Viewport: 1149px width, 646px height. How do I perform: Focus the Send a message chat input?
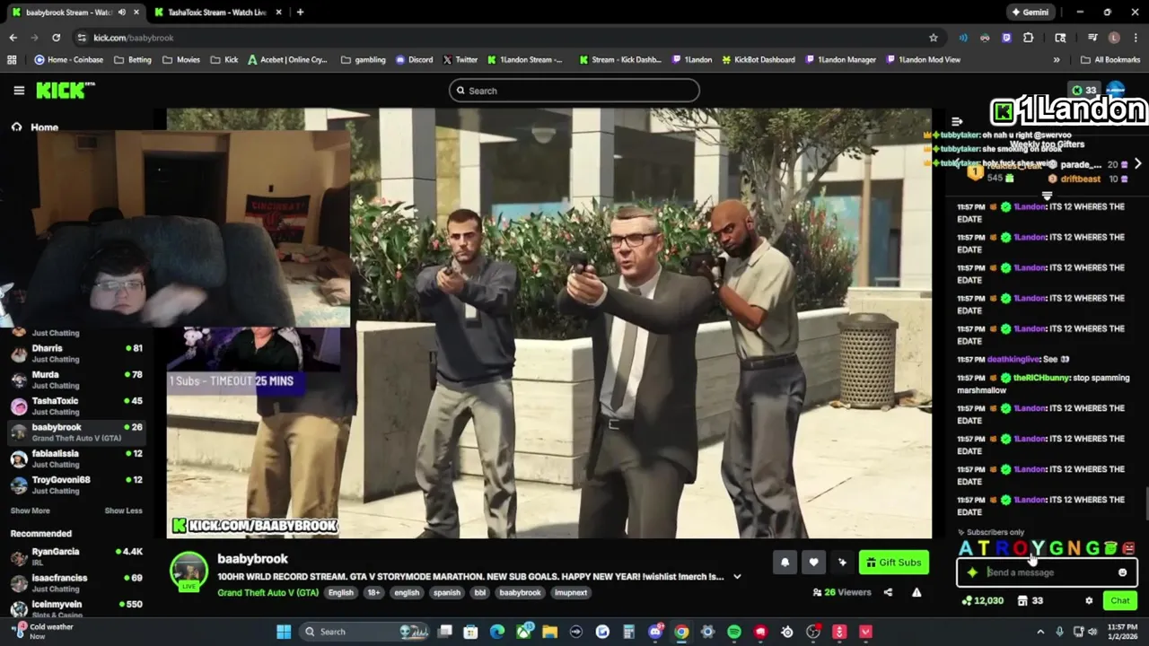click(x=1048, y=572)
